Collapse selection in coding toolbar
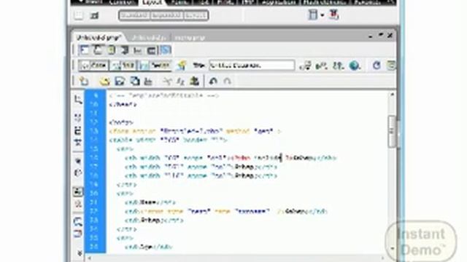Viewport: 467px width, 262px height. [x=78, y=130]
